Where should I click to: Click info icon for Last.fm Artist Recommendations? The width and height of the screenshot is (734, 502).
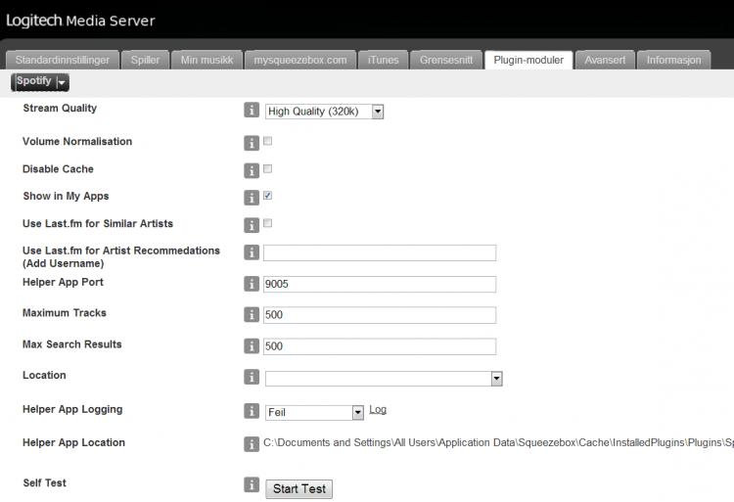252,252
